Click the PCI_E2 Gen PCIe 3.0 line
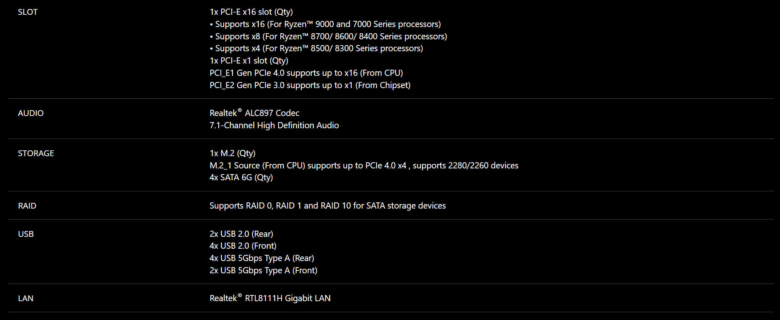 point(310,85)
